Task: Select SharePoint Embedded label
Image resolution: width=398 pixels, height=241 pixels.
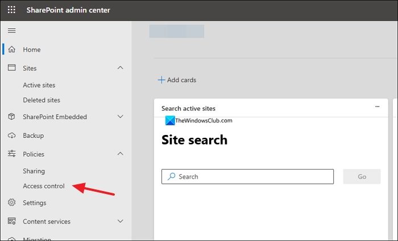Action: click(x=55, y=117)
